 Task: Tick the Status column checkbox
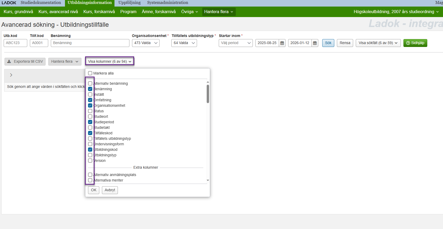(x=90, y=111)
